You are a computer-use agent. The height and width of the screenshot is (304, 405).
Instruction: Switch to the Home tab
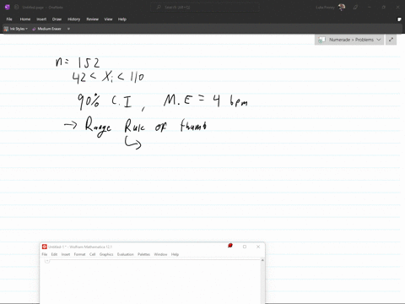pos(25,19)
